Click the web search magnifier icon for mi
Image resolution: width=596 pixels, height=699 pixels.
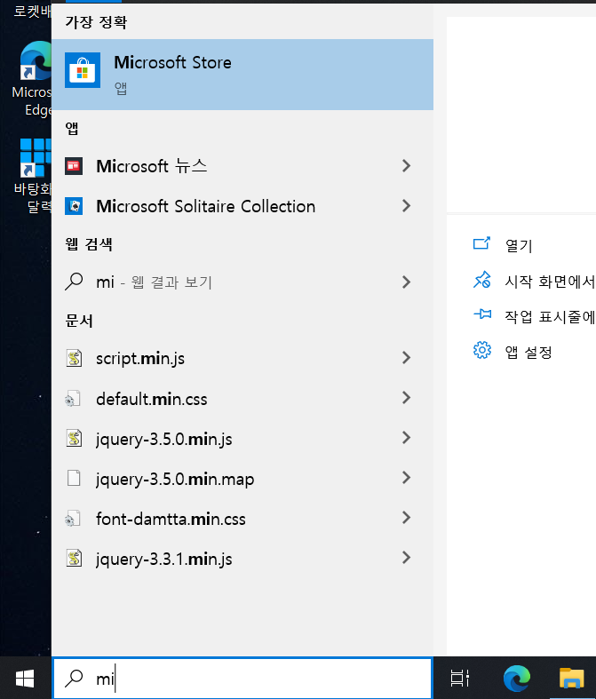[74, 282]
